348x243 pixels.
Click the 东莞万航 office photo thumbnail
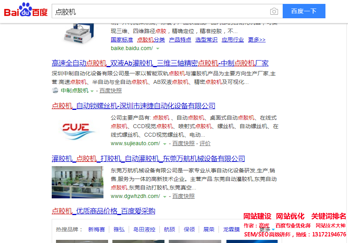click(77, 182)
